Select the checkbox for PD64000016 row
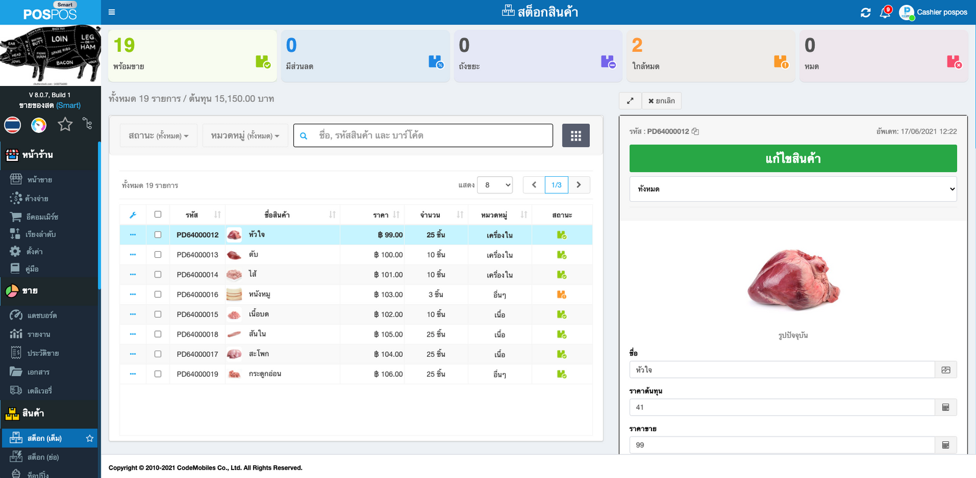 [158, 294]
